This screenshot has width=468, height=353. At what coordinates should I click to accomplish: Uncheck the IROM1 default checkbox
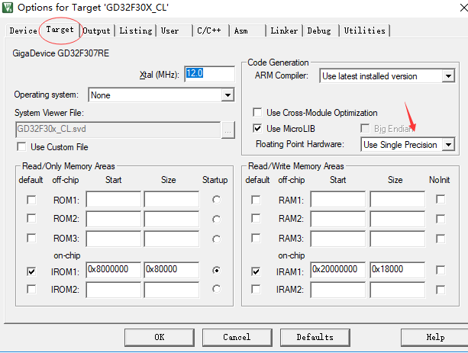click(x=31, y=271)
